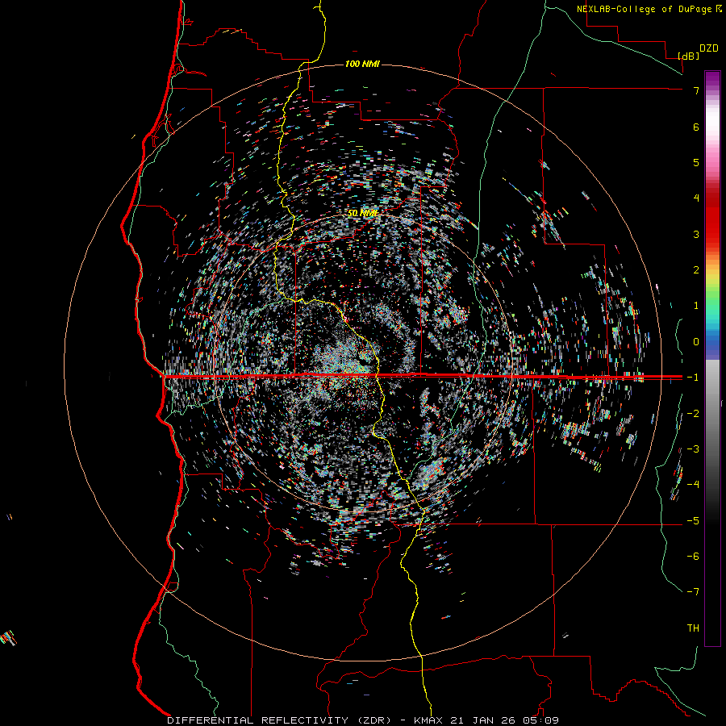Viewport: 726px width, 726px height.
Task: Click the -7 value on the color scale
Action: point(693,592)
